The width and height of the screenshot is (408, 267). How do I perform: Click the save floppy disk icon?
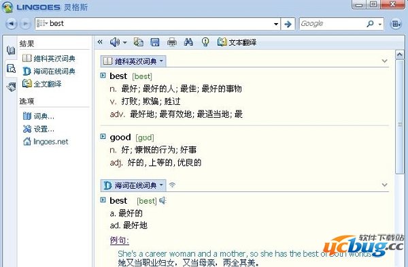pyautogui.click(x=155, y=42)
